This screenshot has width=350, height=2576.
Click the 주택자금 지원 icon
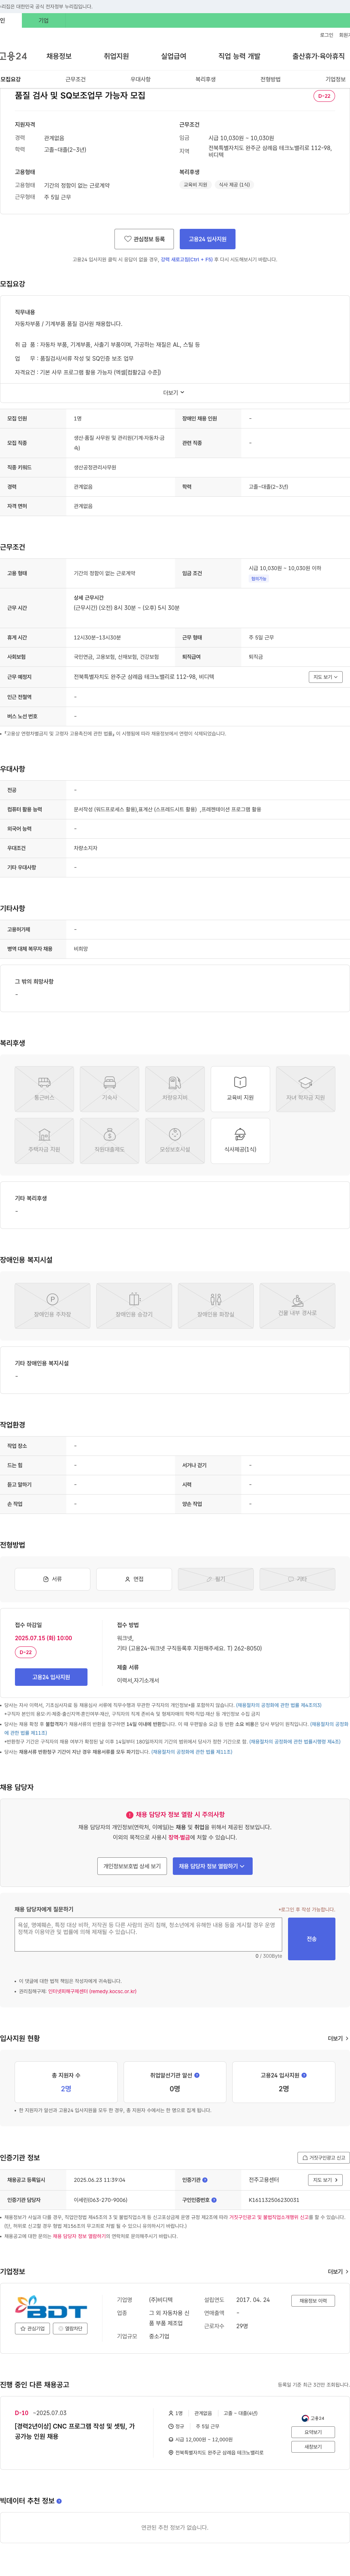click(44, 1141)
